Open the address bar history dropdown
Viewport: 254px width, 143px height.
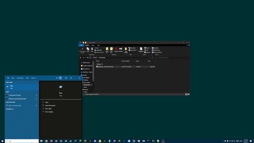[x=149, y=58]
